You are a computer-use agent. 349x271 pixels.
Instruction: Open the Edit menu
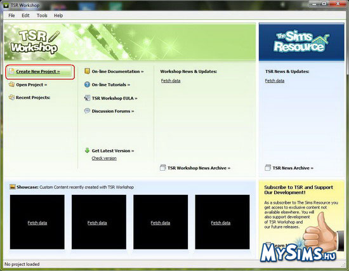click(x=25, y=15)
